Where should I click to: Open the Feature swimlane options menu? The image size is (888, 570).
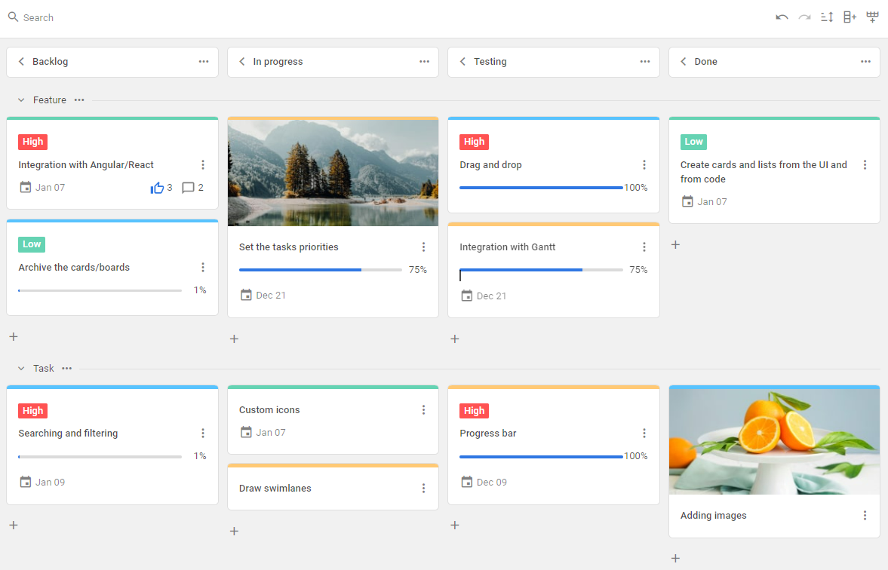79,100
